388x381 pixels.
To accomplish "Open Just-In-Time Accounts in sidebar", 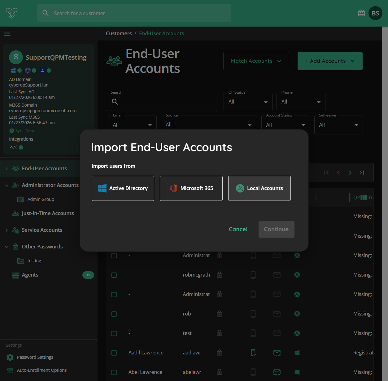I will click(48, 213).
